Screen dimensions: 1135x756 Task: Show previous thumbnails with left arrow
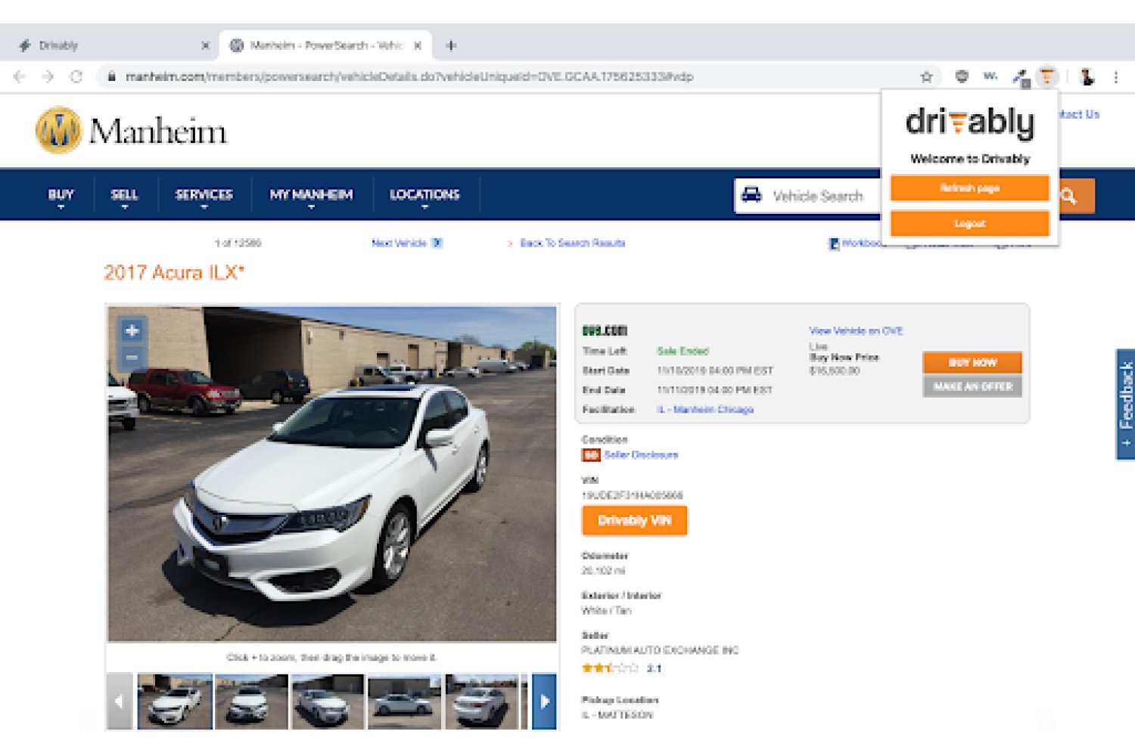(x=119, y=702)
